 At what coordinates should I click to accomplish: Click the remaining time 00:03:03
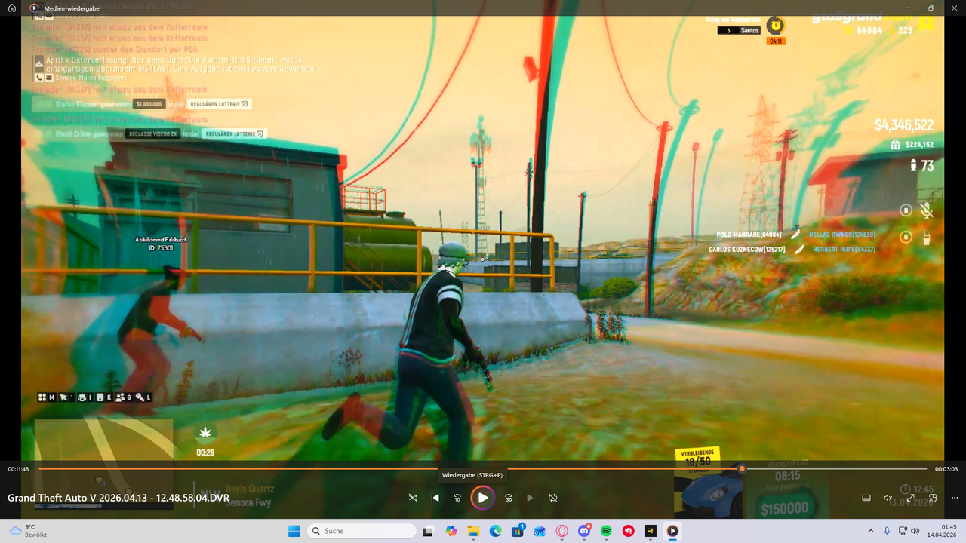coord(946,469)
